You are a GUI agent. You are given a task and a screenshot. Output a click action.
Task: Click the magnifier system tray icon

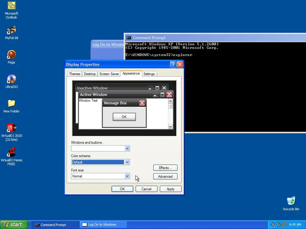tap(284, 225)
